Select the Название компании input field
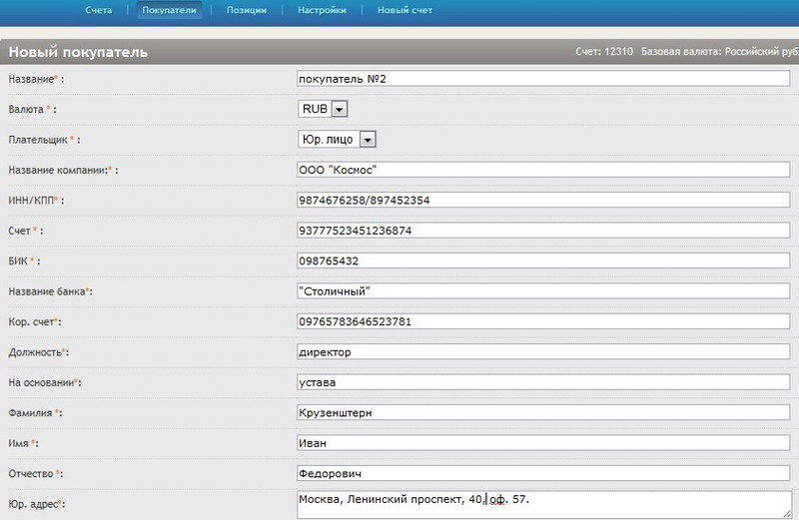 [543, 170]
